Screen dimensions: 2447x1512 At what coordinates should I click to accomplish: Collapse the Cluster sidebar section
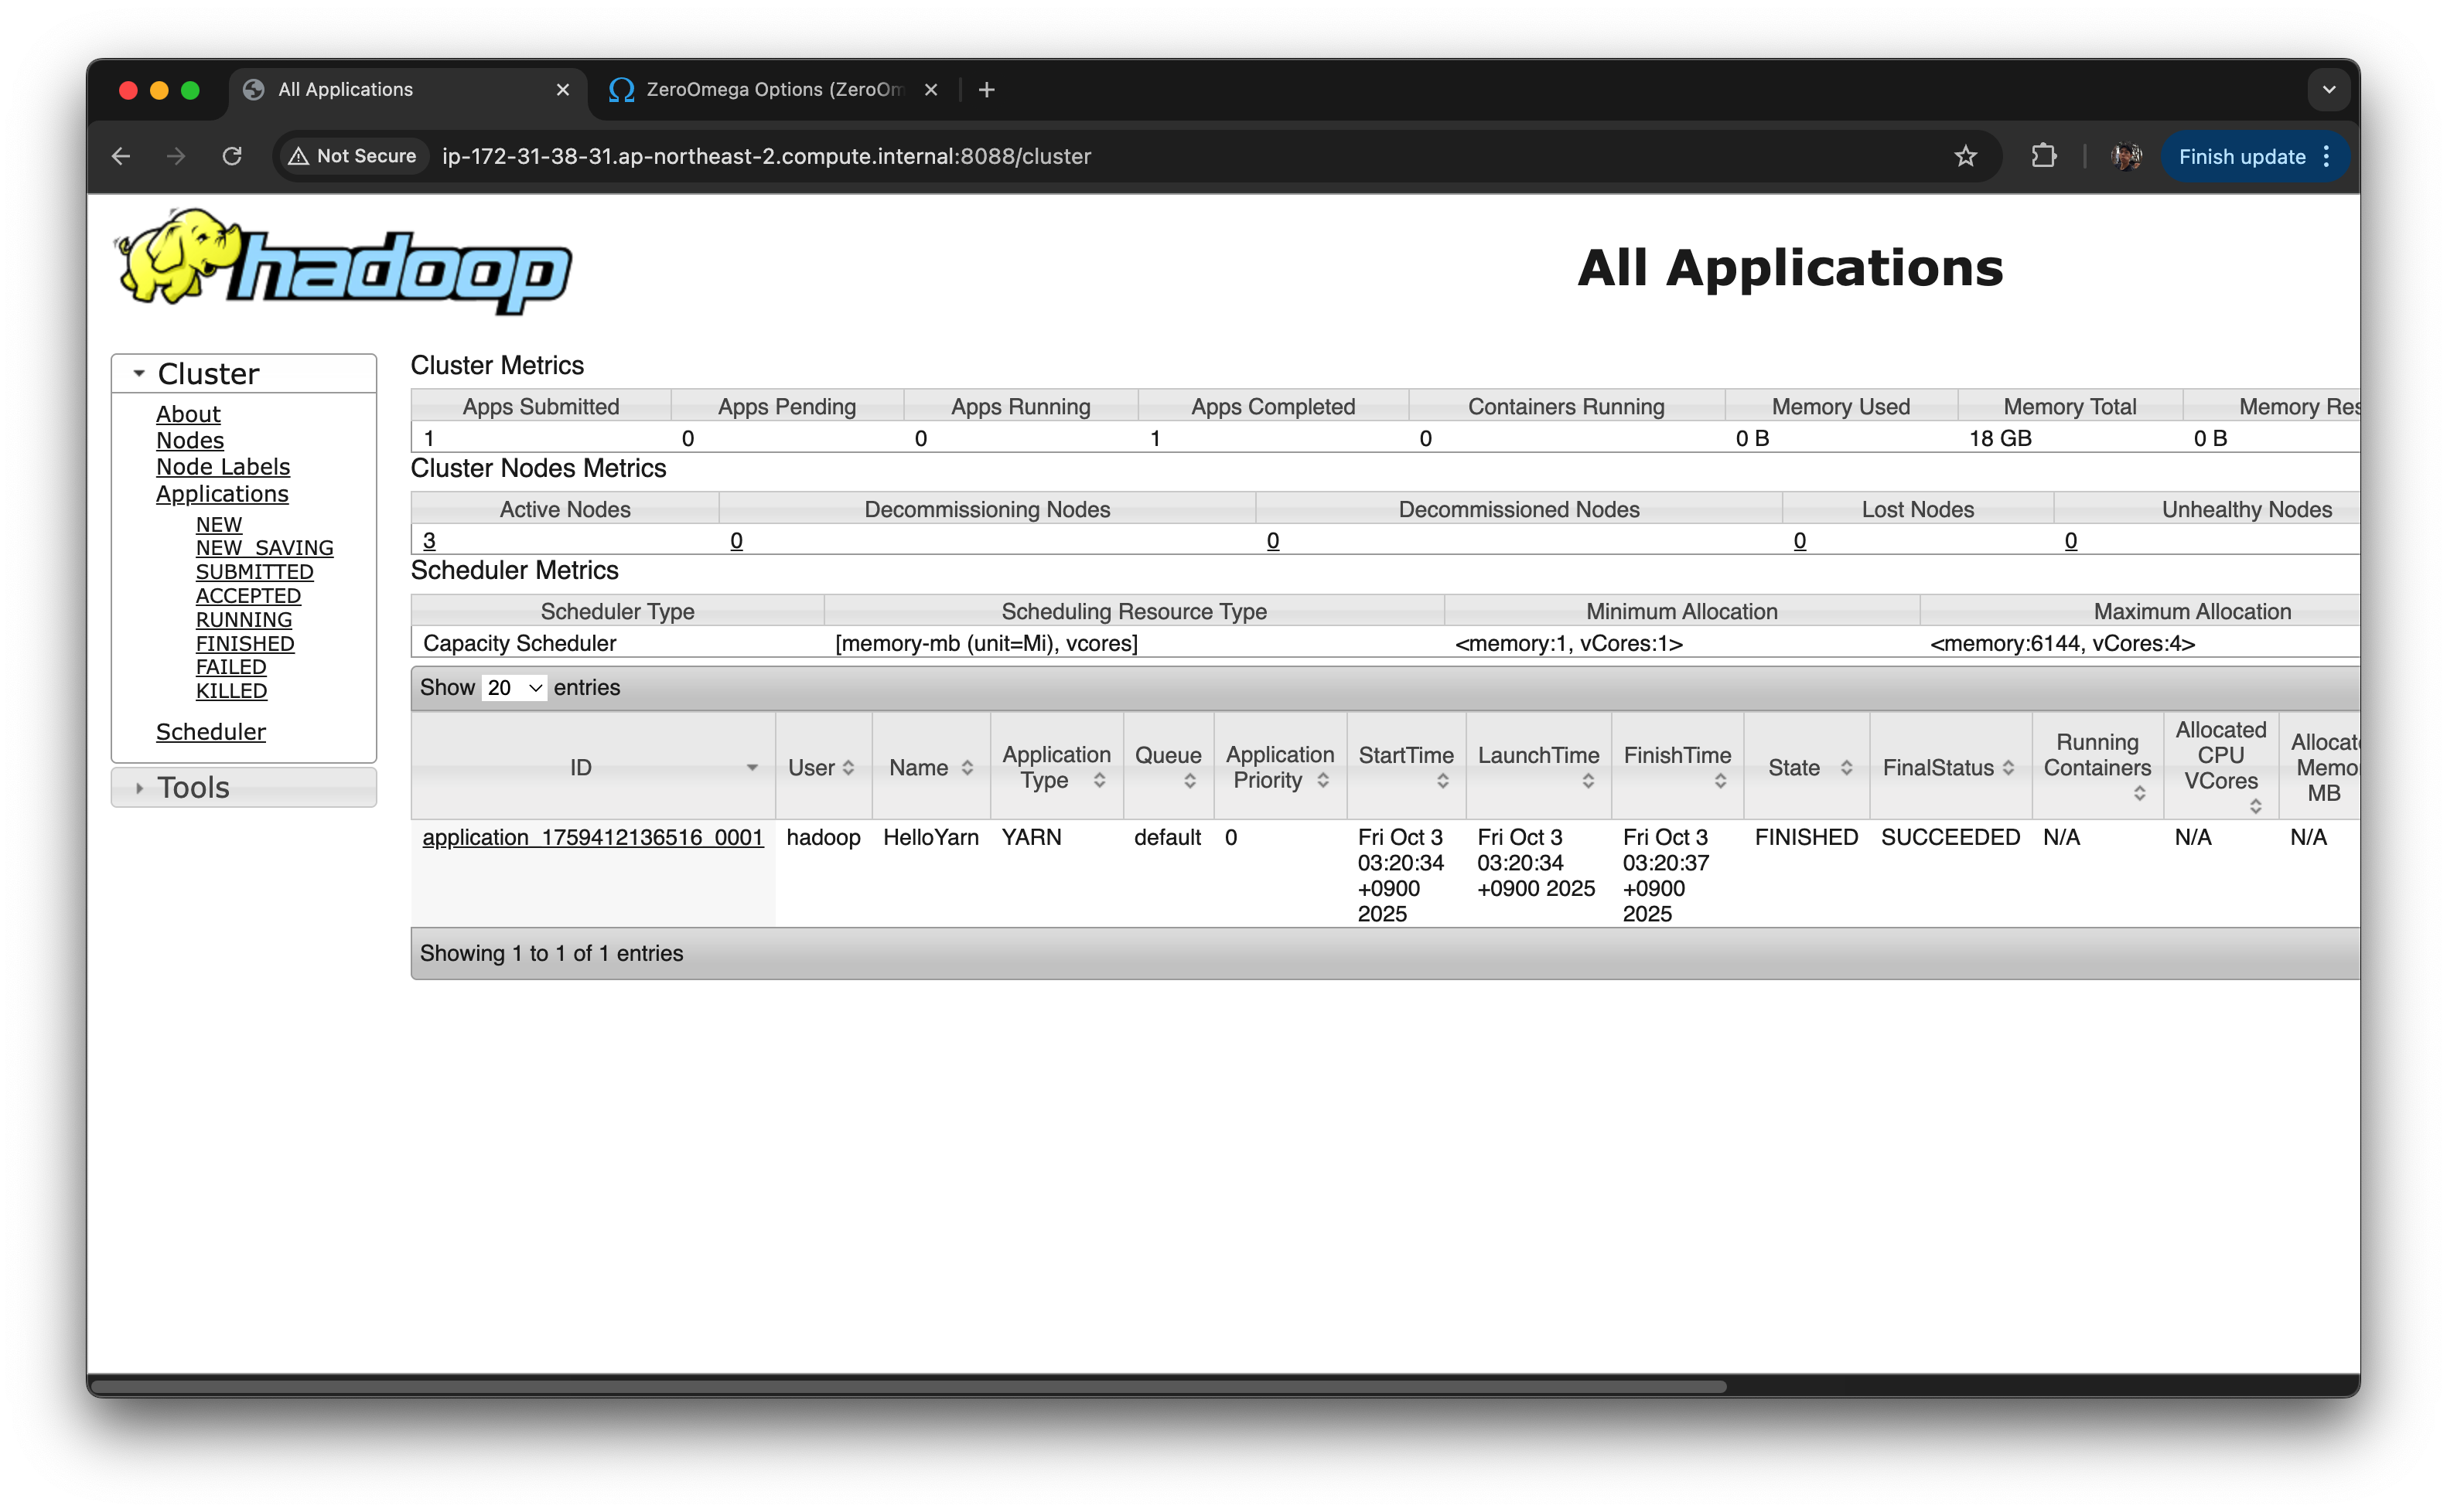[x=208, y=374]
